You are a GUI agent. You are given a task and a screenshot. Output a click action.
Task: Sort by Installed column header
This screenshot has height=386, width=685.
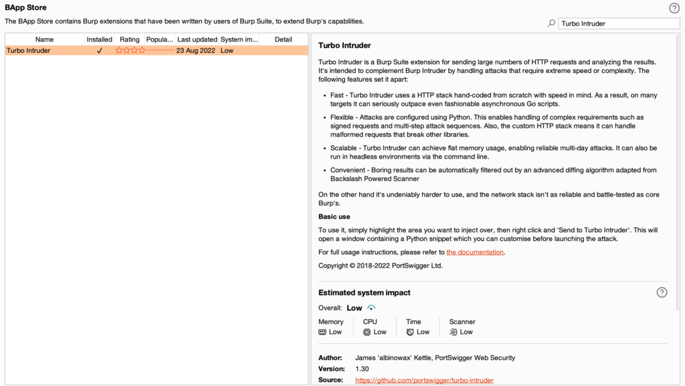click(x=99, y=39)
